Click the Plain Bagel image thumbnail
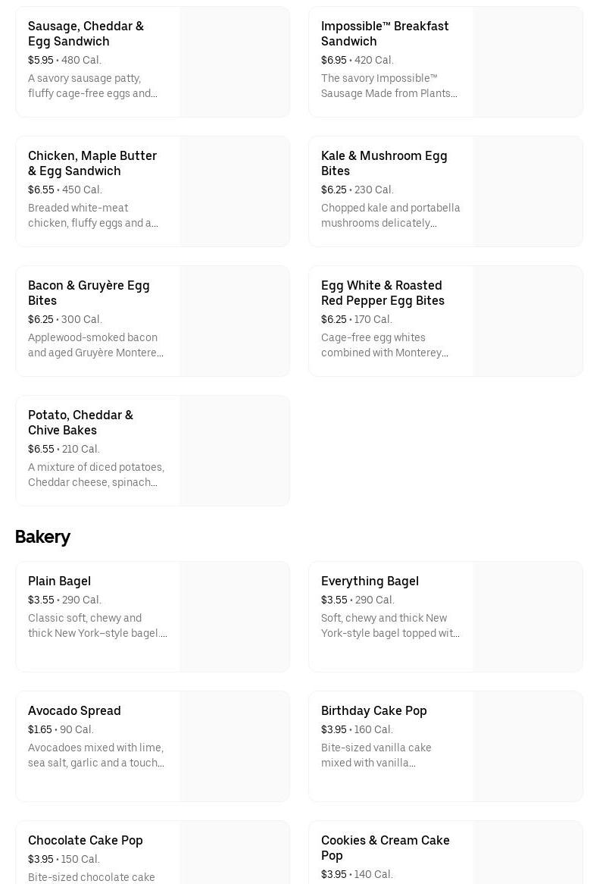 click(235, 616)
